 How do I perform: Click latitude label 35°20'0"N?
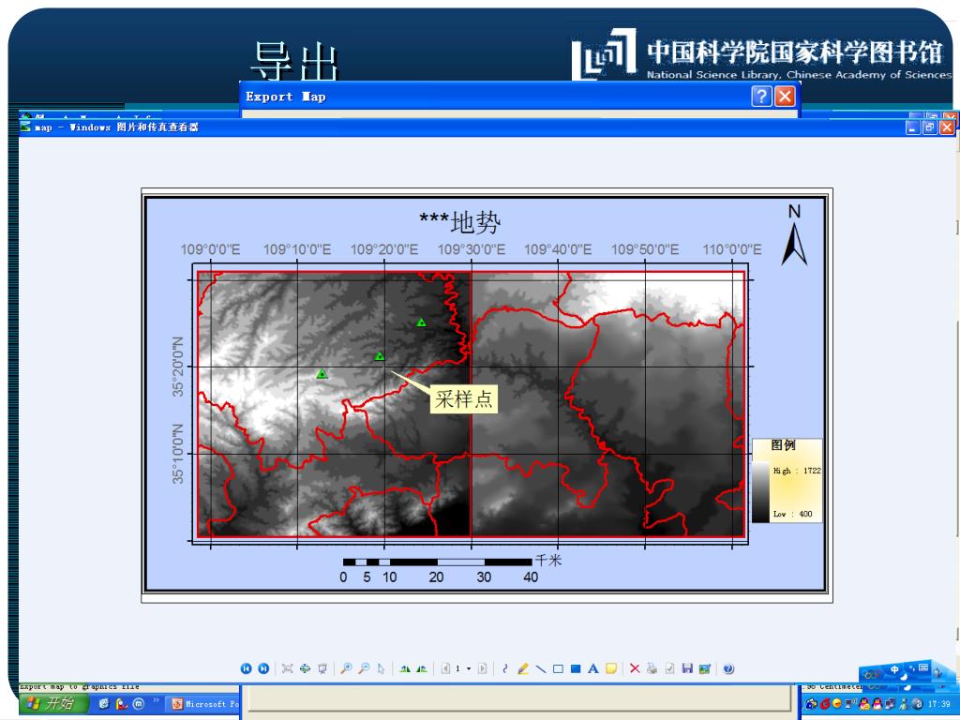177,367
